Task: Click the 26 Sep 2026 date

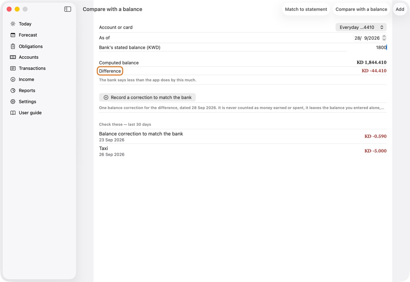Action: pos(112,155)
